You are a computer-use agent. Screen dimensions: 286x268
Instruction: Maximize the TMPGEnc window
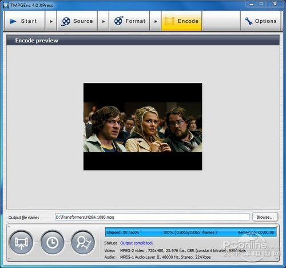[x=261, y=4]
